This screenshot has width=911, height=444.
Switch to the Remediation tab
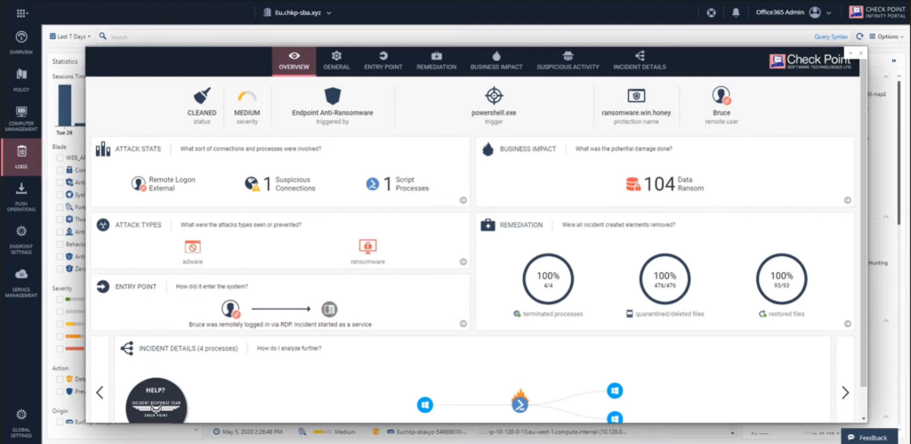pos(436,61)
